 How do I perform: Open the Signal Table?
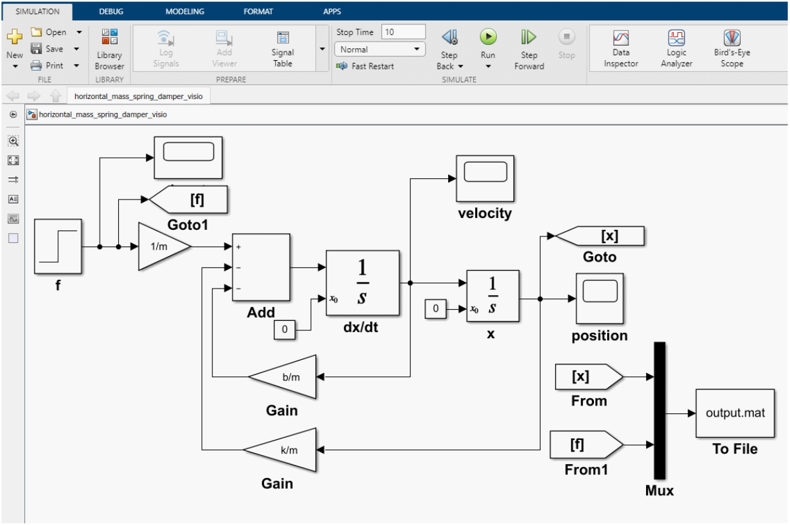(x=282, y=49)
